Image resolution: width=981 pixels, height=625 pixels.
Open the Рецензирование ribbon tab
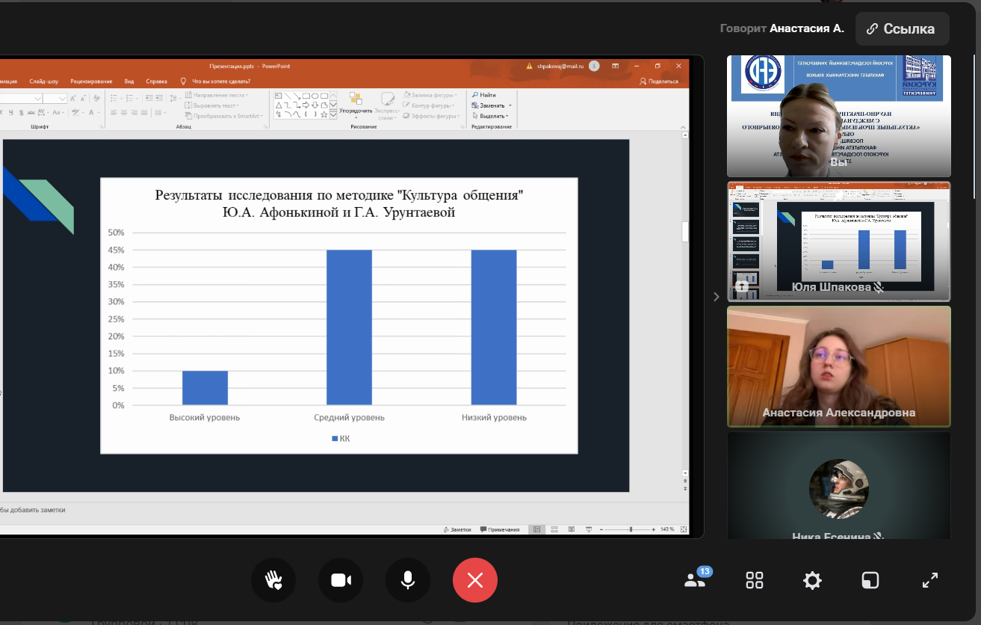tap(91, 81)
